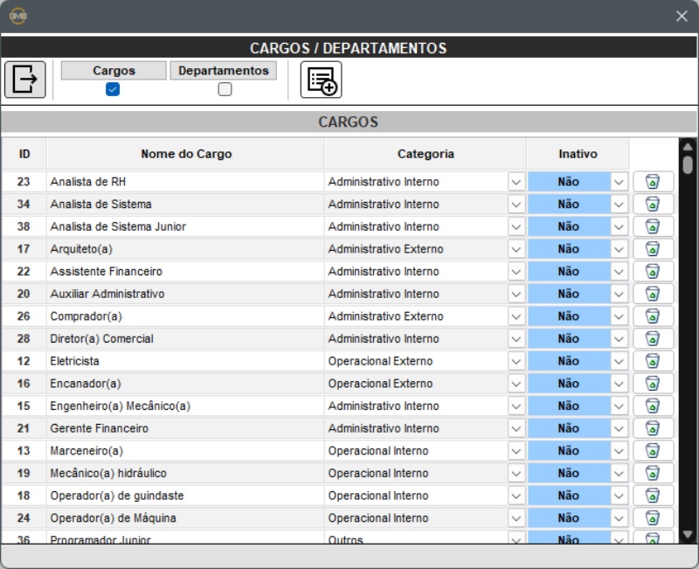The image size is (699, 569).
Task: Click trash icon for Arquiteto(a)
Action: click(x=653, y=249)
